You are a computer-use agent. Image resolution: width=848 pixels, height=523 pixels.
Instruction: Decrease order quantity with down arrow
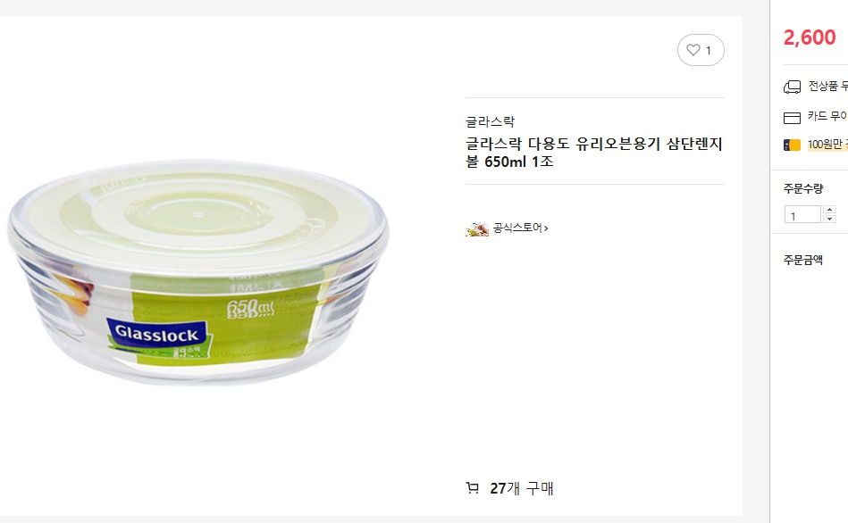coord(829,219)
